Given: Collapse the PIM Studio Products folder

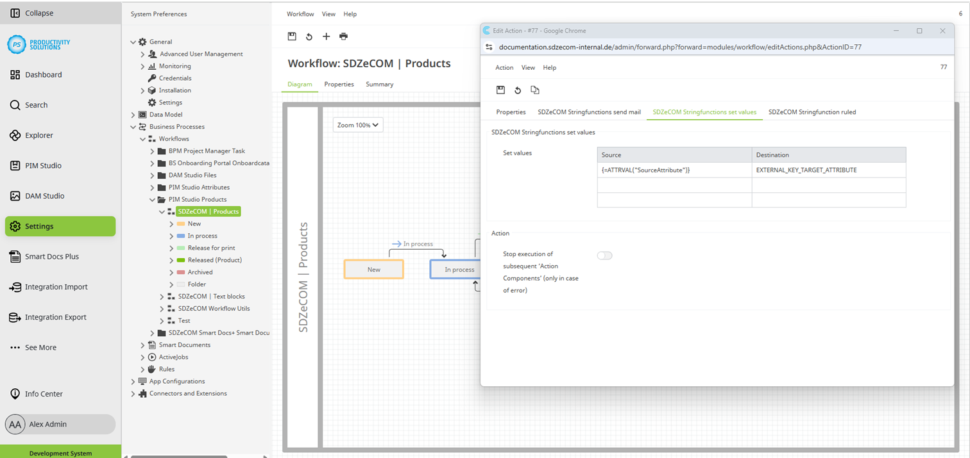Looking at the screenshot, I should [152, 200].
